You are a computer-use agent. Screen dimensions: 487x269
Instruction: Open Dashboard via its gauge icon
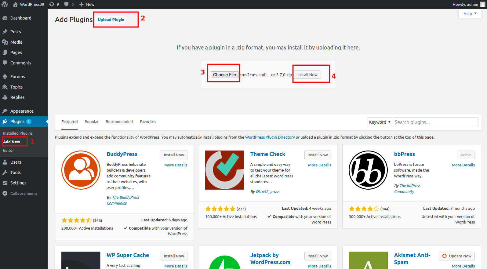pyautogui.click(x=5, y=18)
